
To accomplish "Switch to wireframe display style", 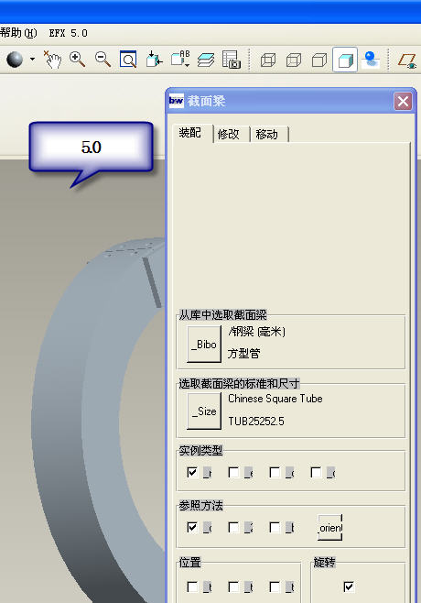I will 268,60.
